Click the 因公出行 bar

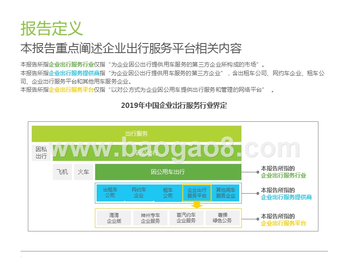point(147,153)
